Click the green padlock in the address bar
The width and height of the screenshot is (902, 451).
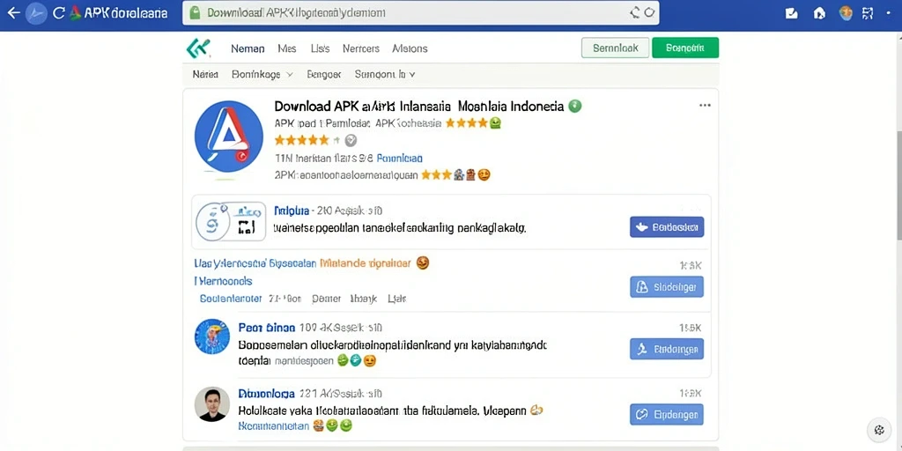pos(195,12)
